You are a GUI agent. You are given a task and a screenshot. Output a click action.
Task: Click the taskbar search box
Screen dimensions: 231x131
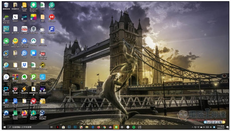[28, 127]
